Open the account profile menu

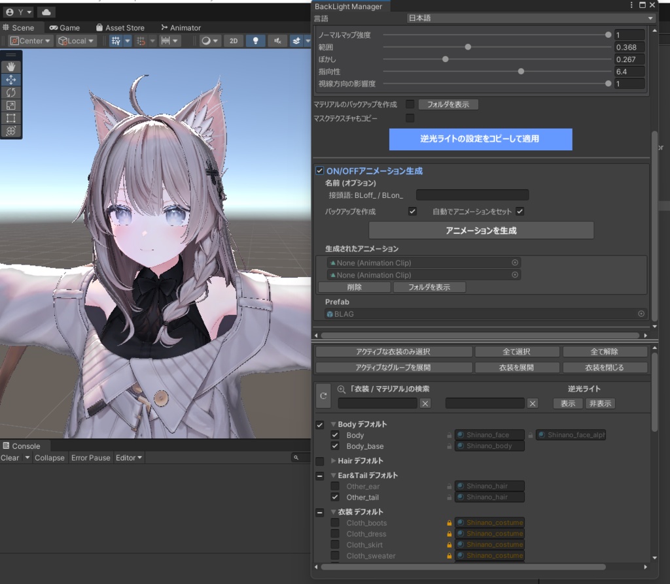(19, 12)
